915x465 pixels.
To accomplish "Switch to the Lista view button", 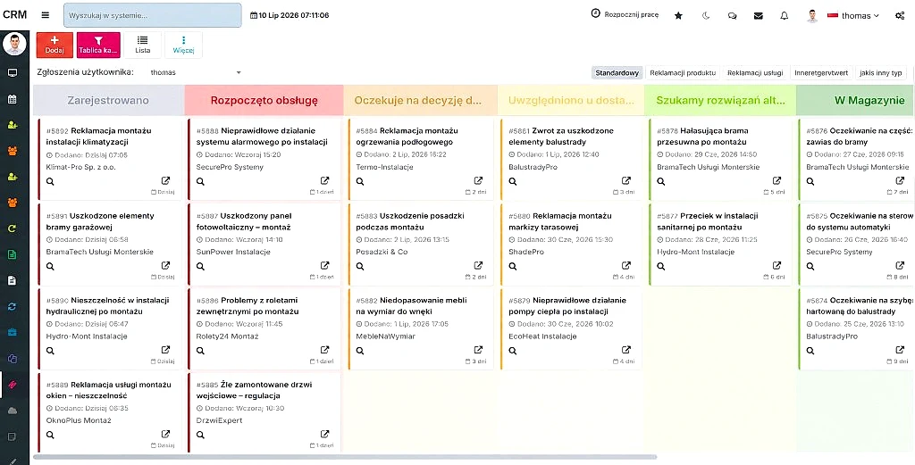I will click(x=142, y=45).
